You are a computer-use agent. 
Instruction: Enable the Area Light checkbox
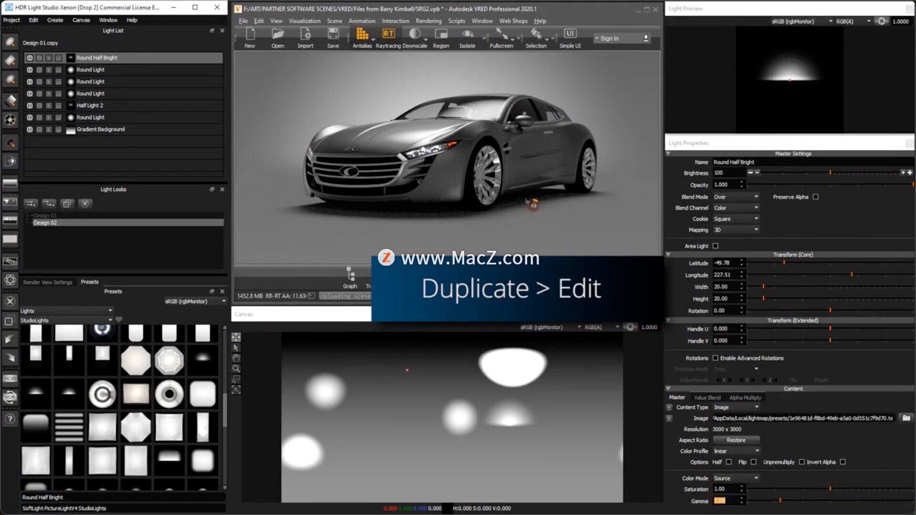[x=716, y=246]
